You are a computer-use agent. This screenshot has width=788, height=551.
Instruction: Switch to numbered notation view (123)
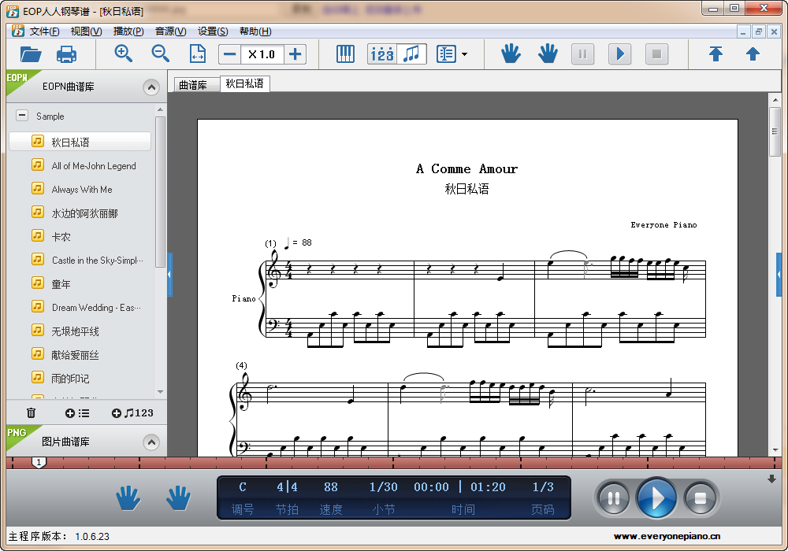click(x=382, y=54)
